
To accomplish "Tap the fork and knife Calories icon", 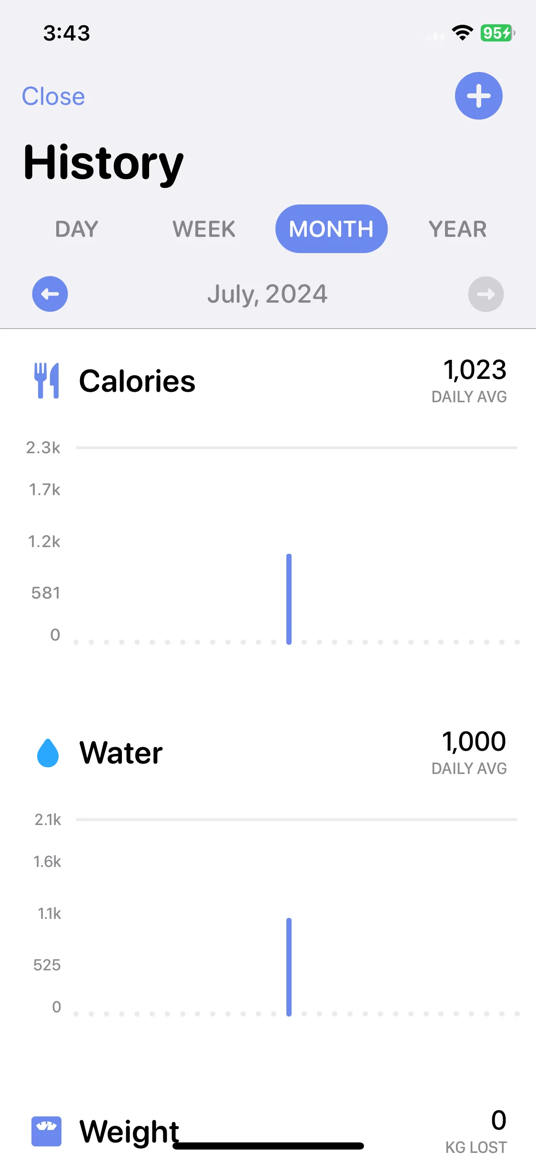I will tap(47, 380).
